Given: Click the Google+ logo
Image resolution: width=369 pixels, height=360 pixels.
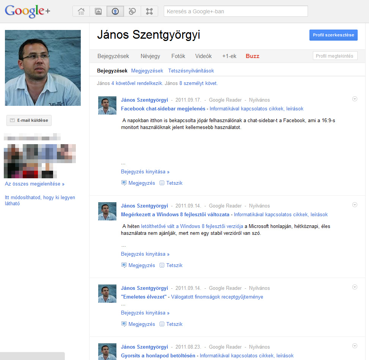Looking at the screenshot, I should 28,11.
